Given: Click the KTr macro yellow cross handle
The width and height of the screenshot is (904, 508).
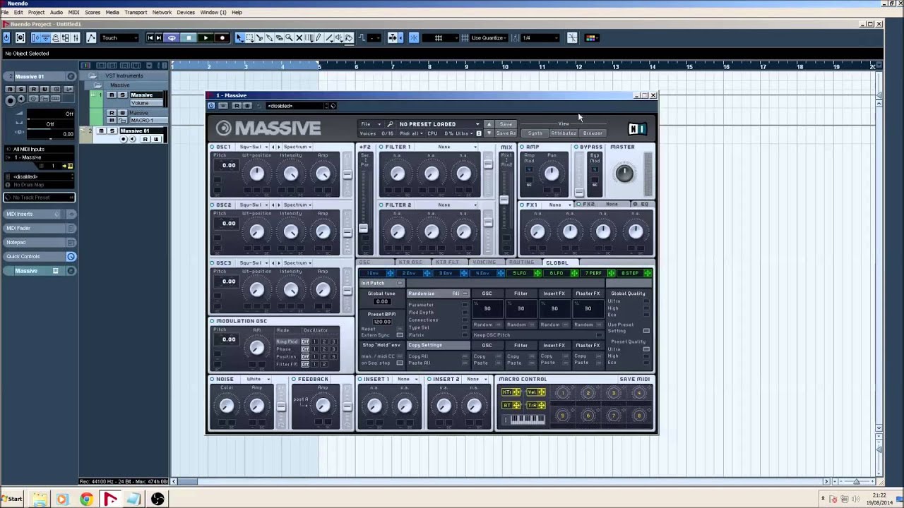Looking at the screenshot, I should tap(516, 392).
